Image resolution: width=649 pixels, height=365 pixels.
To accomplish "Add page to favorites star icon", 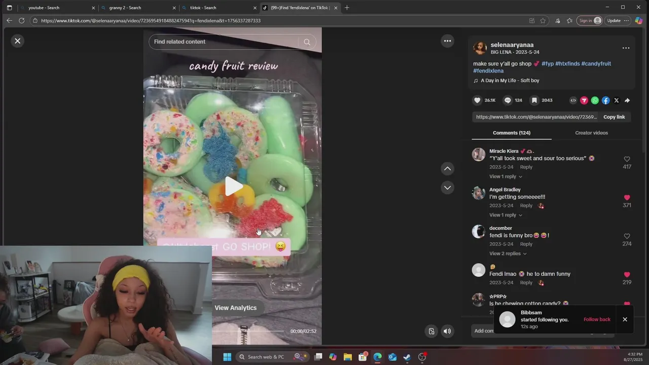I will pos(543,21).
